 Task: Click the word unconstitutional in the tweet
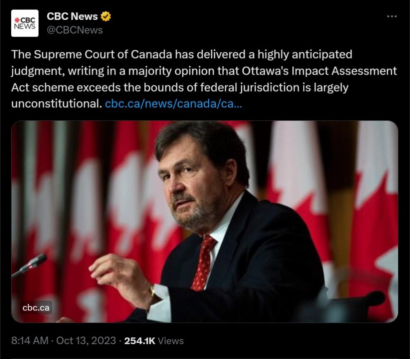click(x=56, y=104)
